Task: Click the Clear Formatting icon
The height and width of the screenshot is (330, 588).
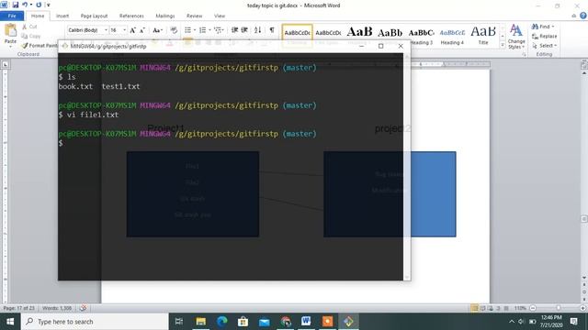Action: pyautogui.click(x=174, y=30)
